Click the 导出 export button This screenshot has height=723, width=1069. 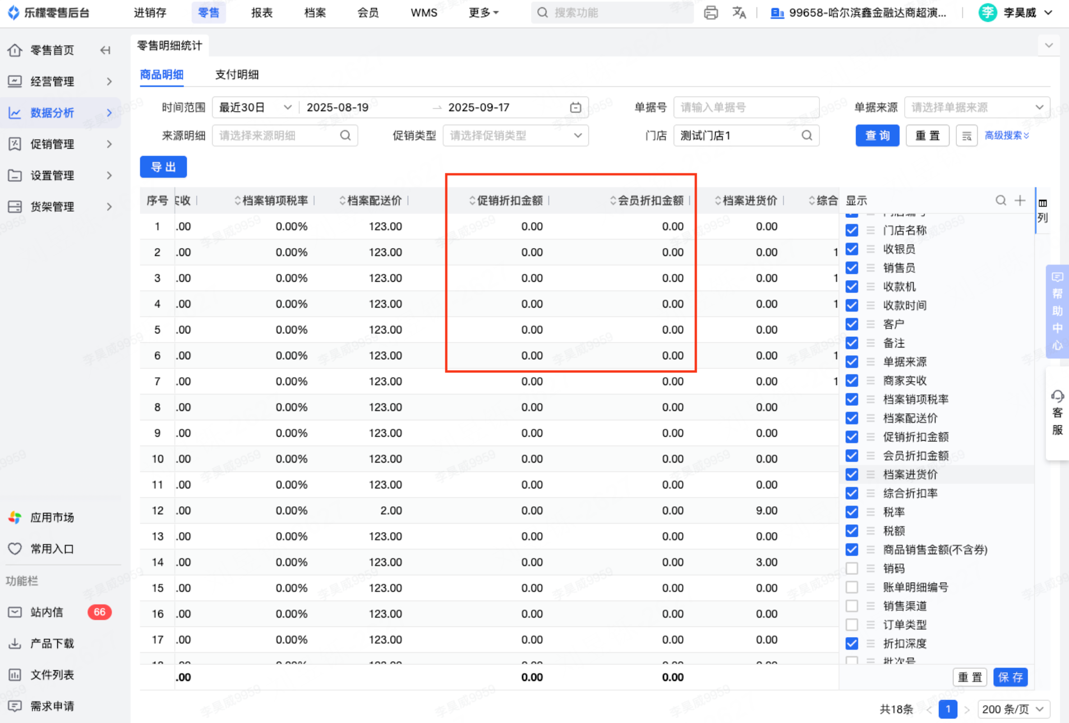(163, 167)
